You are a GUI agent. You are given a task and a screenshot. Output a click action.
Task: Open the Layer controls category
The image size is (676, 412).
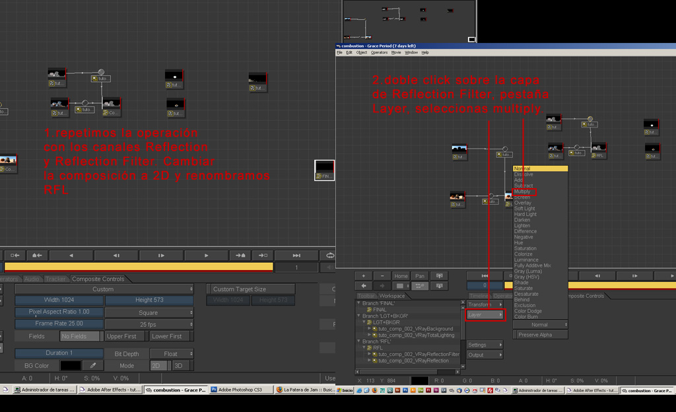point(485,314)
